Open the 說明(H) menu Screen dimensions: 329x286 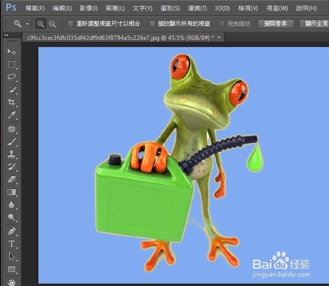[x=306, y=8]
